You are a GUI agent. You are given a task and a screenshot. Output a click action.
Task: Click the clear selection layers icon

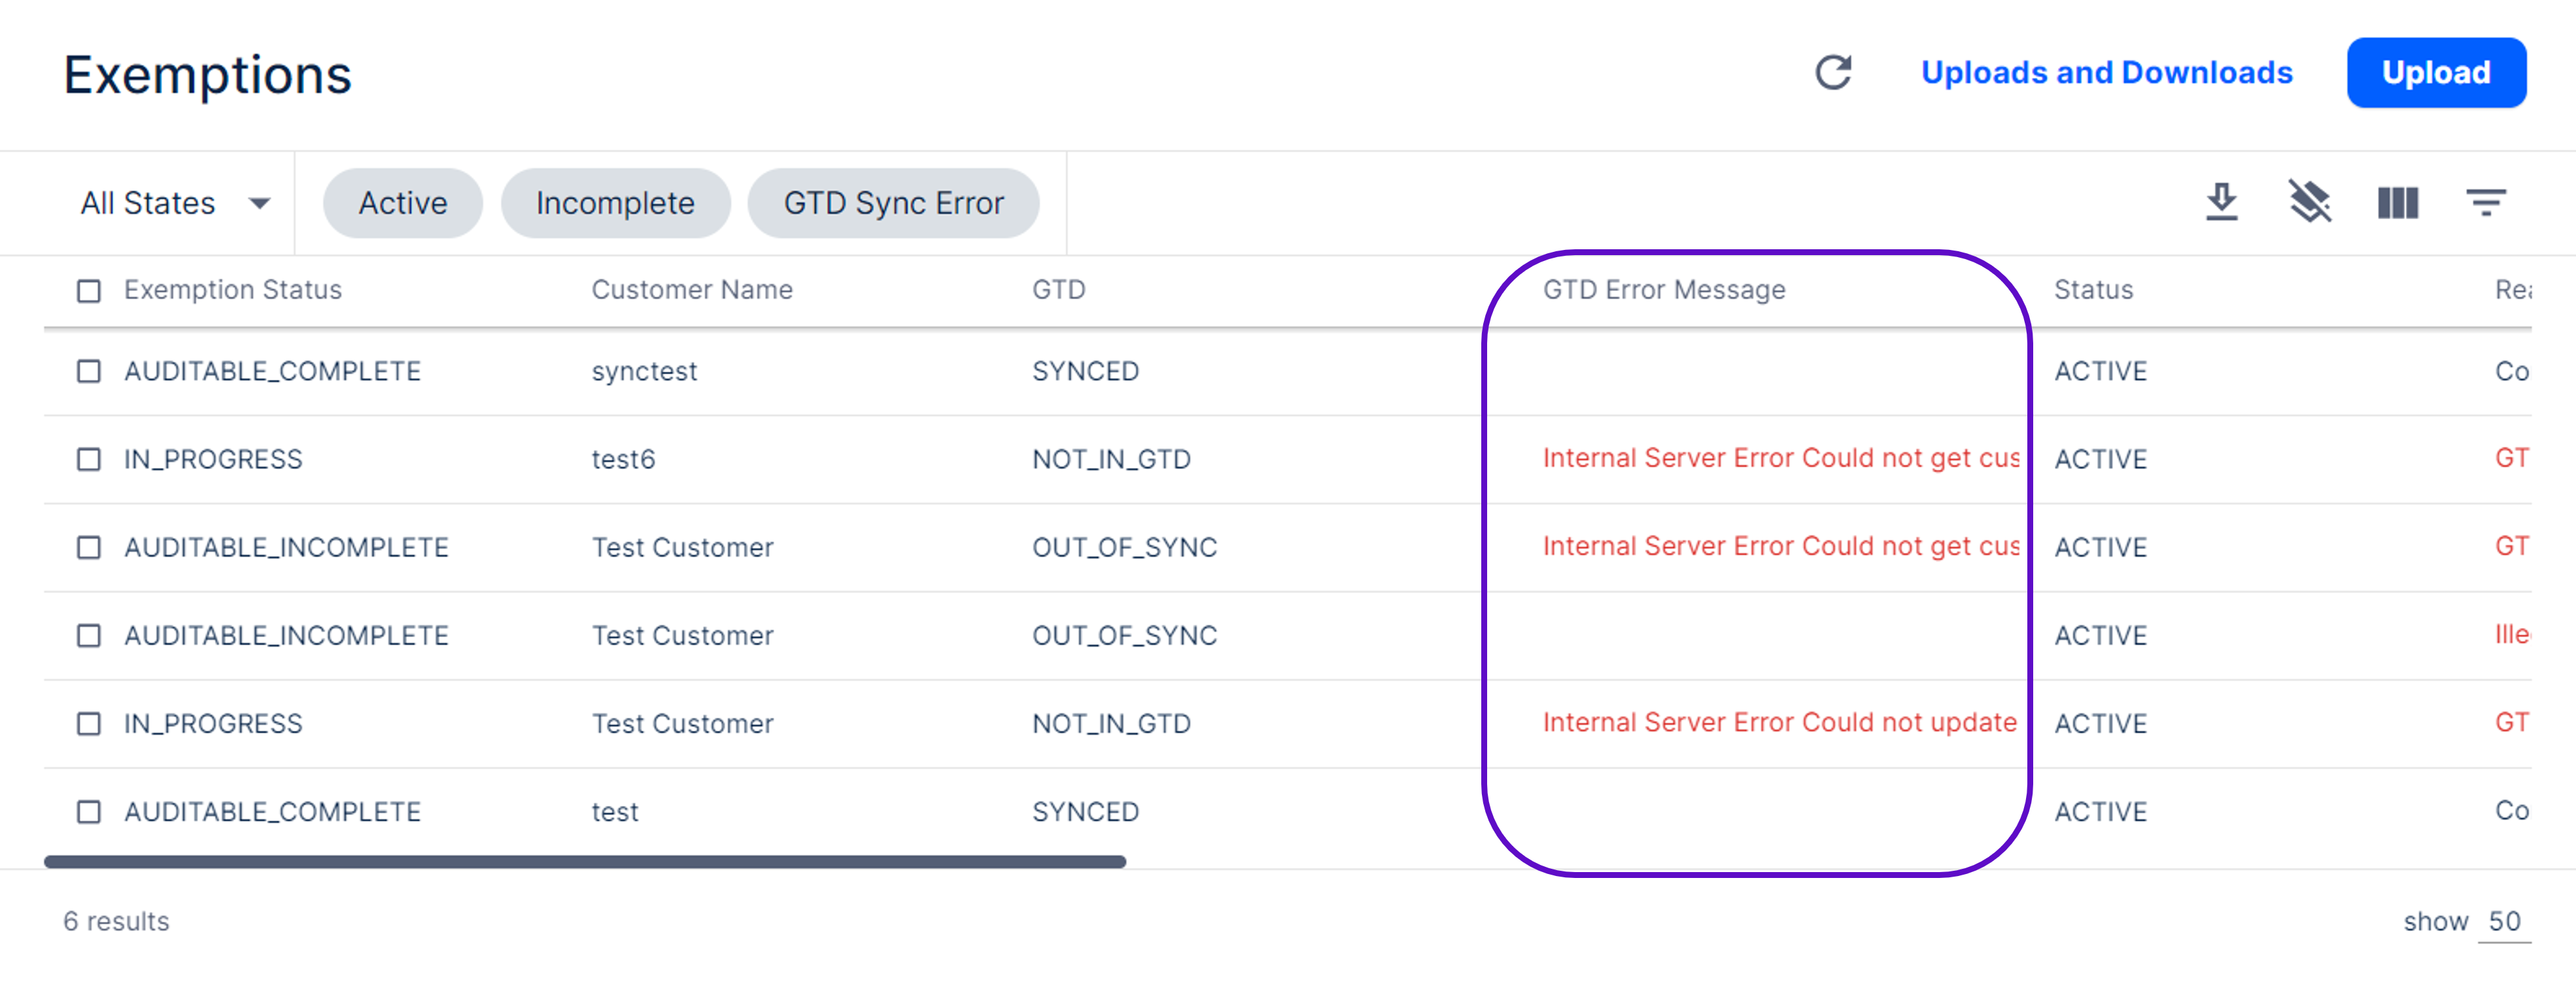tap(2309, 203)
